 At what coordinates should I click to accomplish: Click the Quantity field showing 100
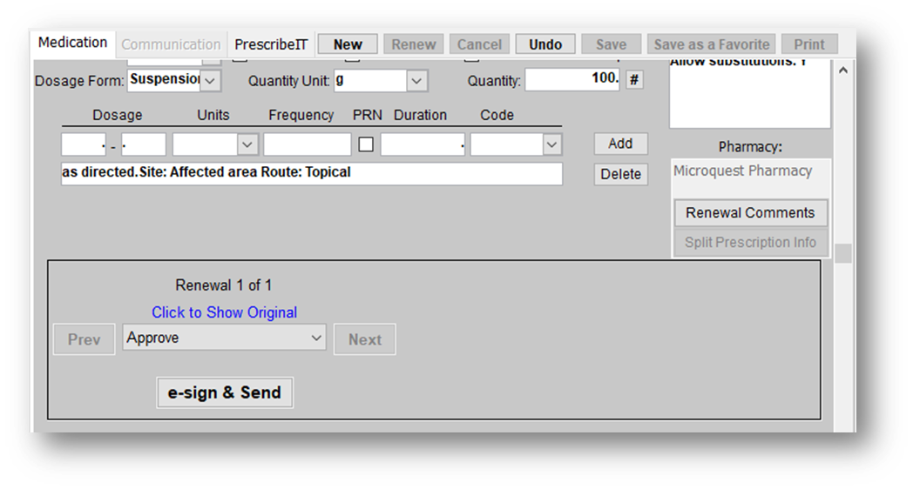coord(572,79)
